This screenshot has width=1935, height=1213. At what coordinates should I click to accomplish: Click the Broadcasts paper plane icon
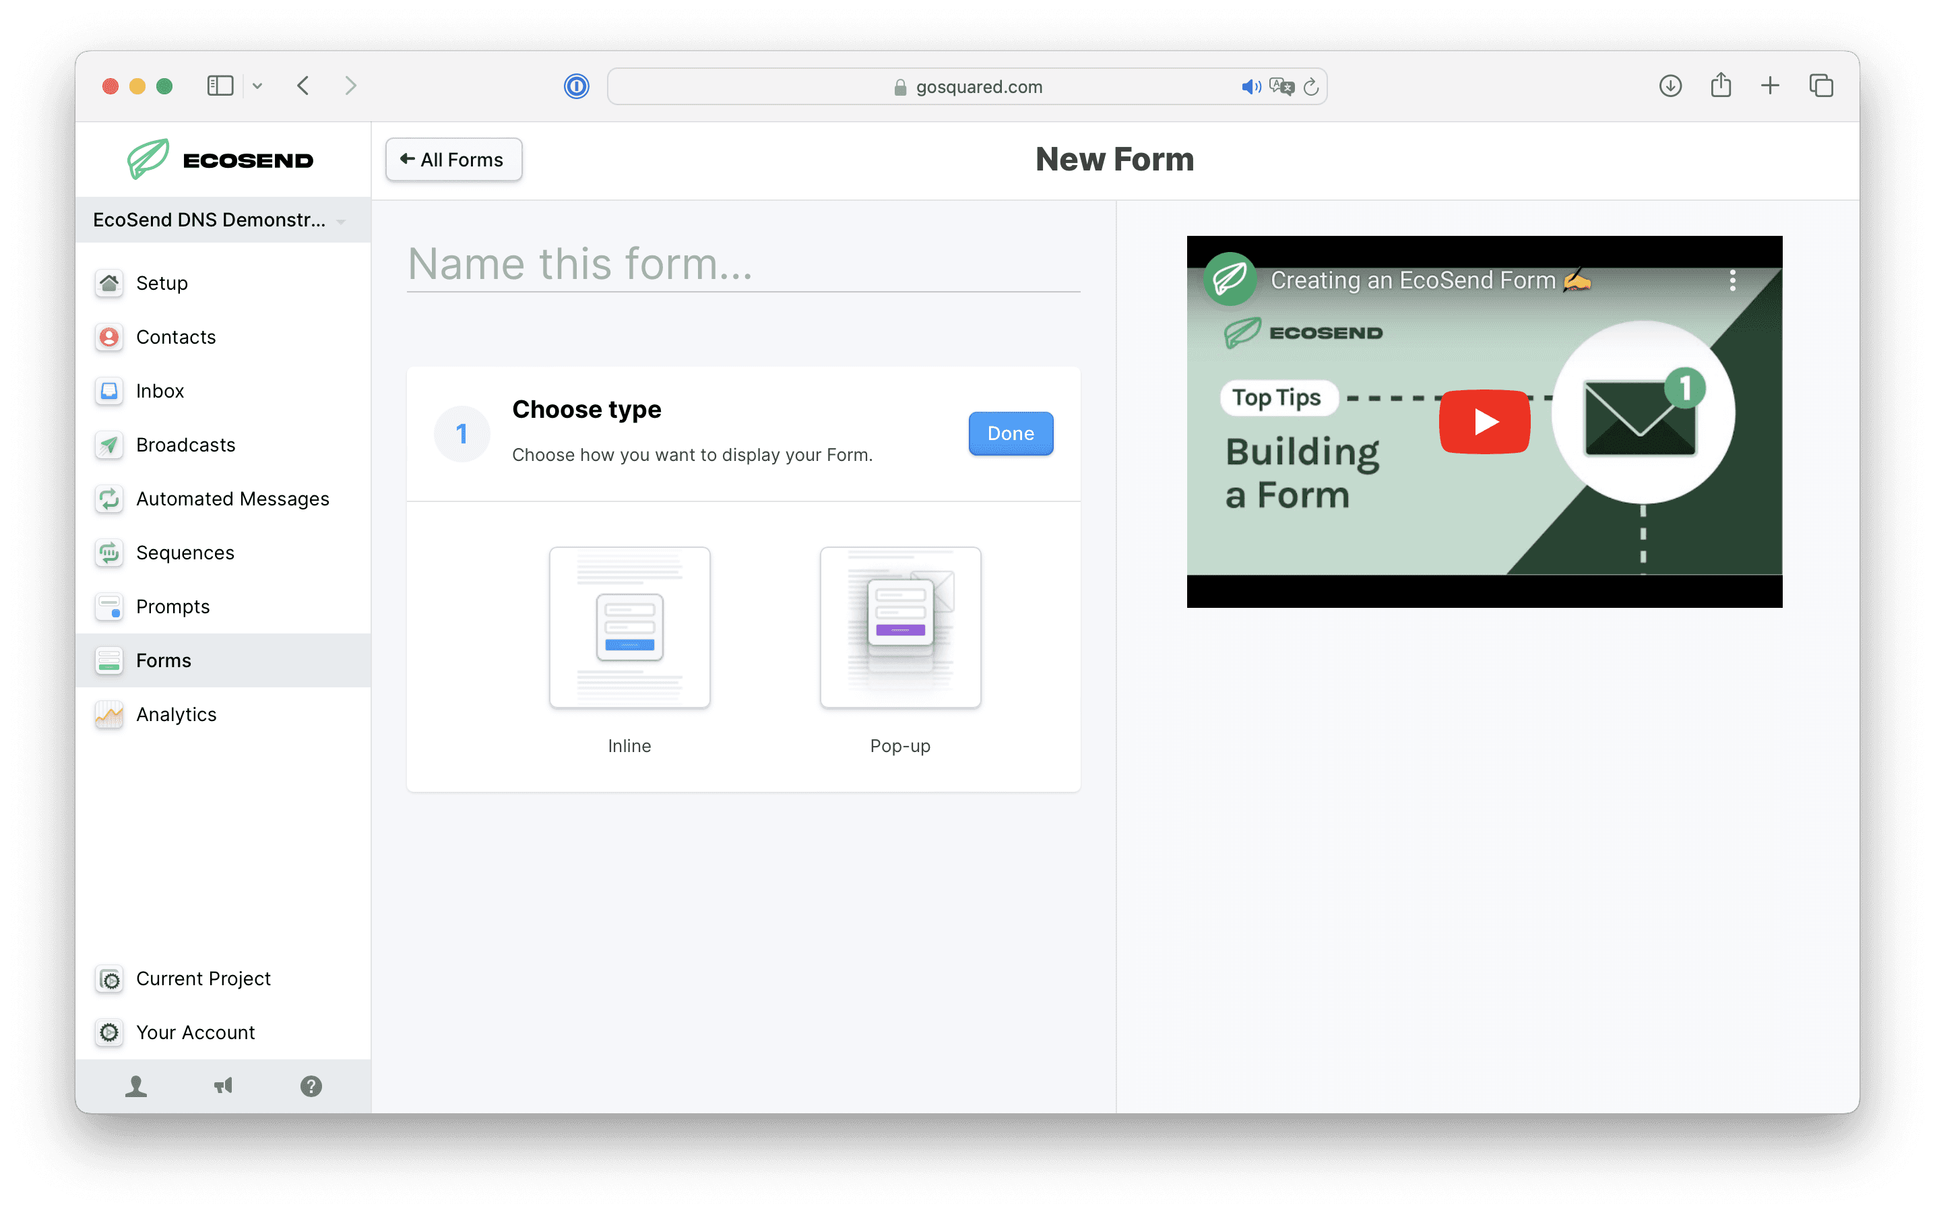pyautogui.click(x=109, y=445)
